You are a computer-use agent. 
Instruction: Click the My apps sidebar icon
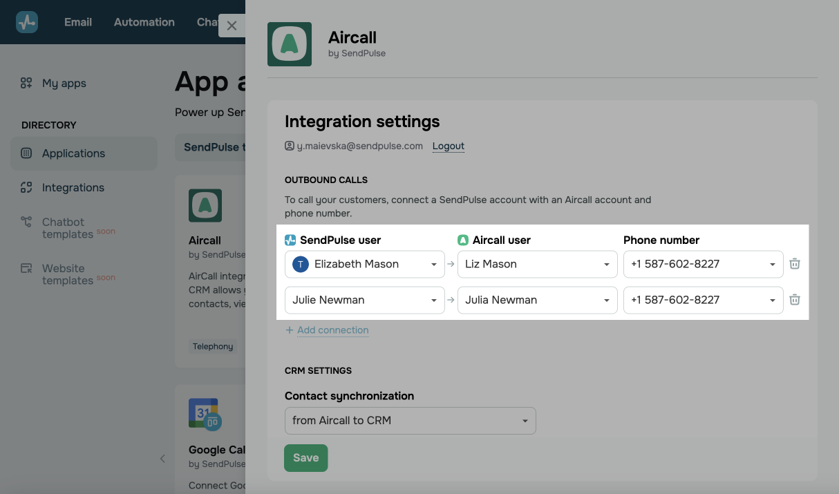[26, 83]
